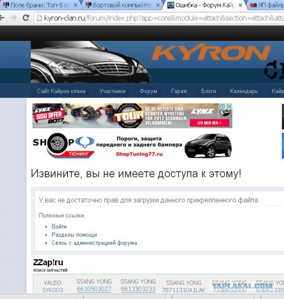Click the ShopTuning77.ru link text

[x=139, y=154]
